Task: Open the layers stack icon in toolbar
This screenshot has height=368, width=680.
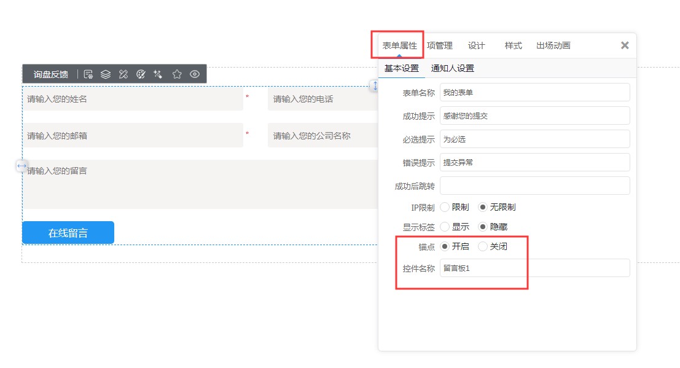Action: [x=106, y=74]
